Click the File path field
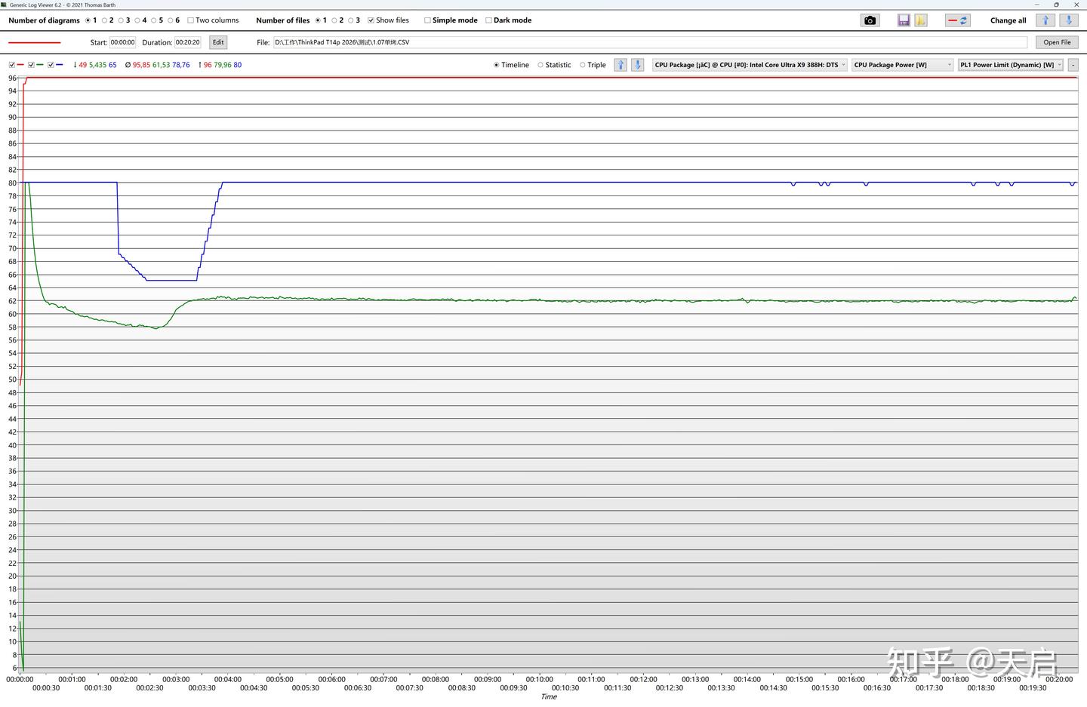 pyautogui.click(x=650, y=42)
